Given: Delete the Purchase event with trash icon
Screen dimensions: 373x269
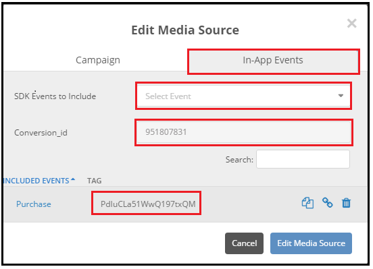Looking at the screenshot, I should pyautogui.click(x=346, y=203).
